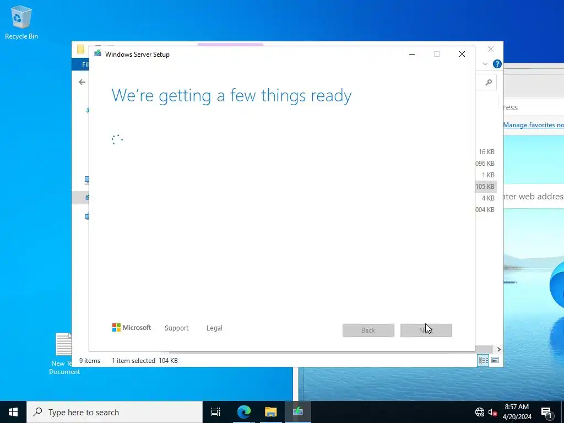
Task: Close the File Explorer window behind Setup
Action: click(491, 49)
